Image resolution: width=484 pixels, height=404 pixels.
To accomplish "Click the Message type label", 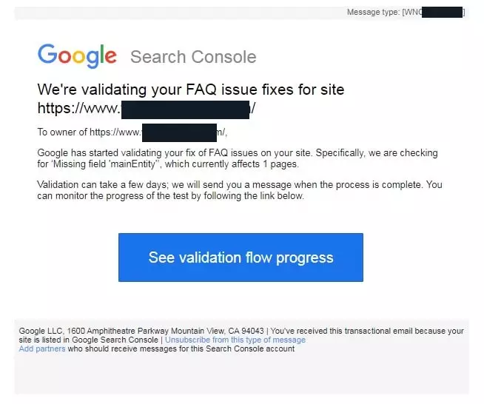I will coord(373,12).
